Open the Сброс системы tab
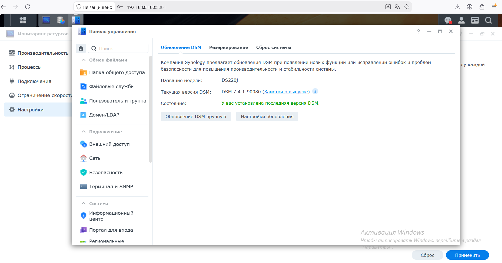Viewport: 502px width, 263px height. [x=274, y=47]
